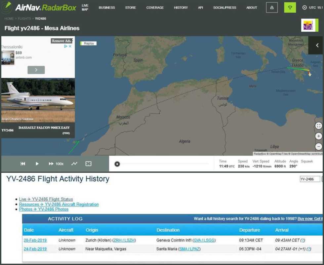Click the aircraft marker over Greece
Image resolution: width=324 pixels, height=265 pixels.
click(x=309, y=74)
